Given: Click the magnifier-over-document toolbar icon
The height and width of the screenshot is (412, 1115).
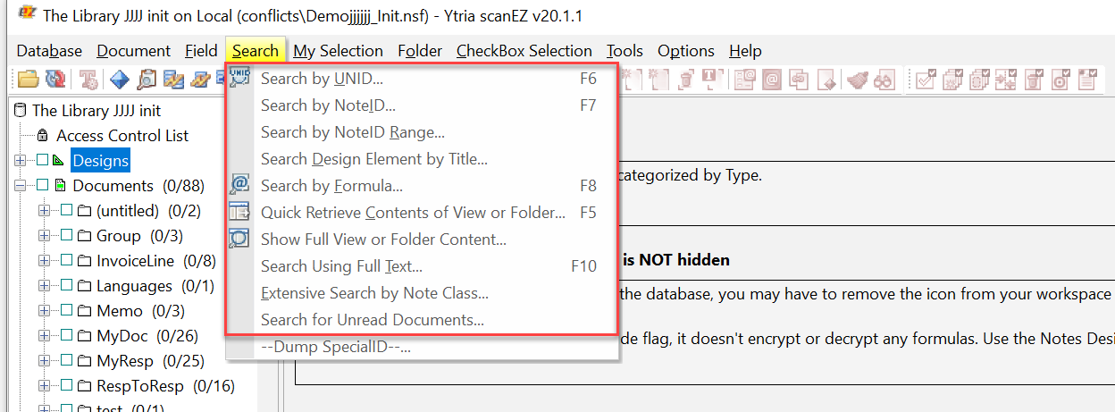Looking at the screenshot, I should pyautogui.click(x=146, y=80).
